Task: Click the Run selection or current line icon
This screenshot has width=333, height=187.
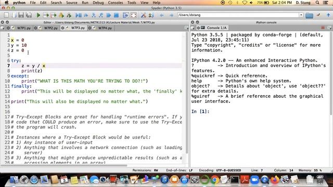Action: (x=61, y=15)
